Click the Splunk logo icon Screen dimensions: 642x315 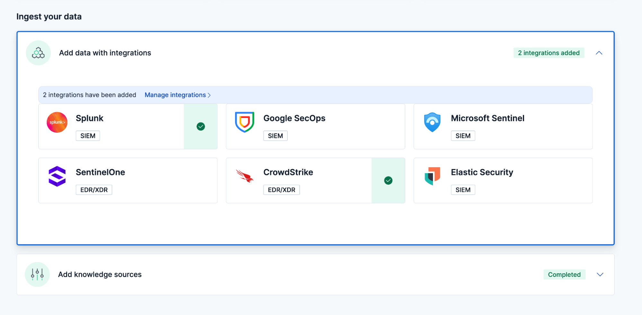coord(57,122)
